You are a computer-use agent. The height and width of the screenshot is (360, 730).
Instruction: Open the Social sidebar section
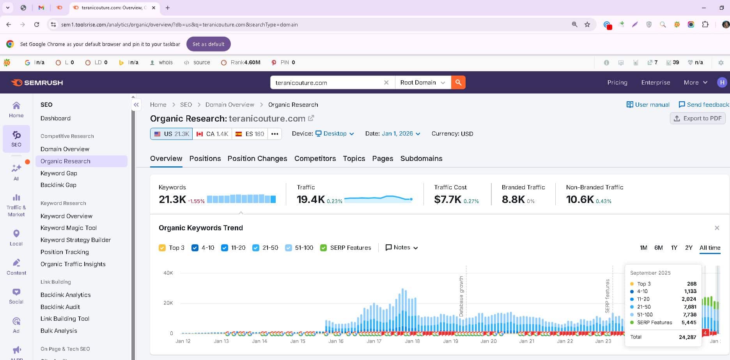pos(16,296)
